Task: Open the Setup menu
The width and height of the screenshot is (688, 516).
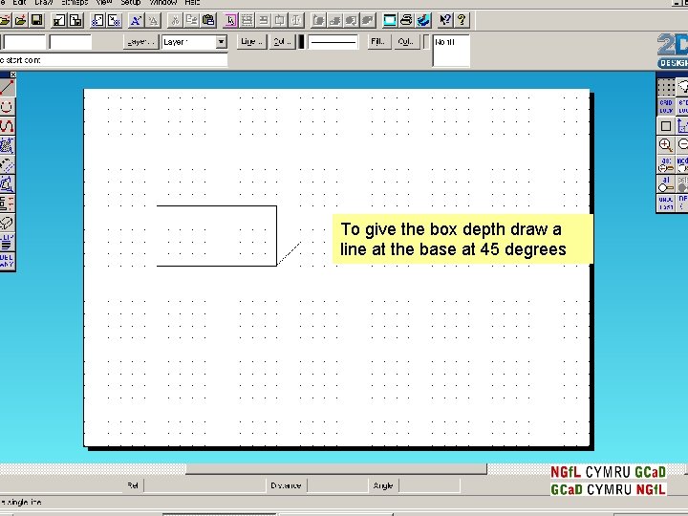Action: coord(131,3)
